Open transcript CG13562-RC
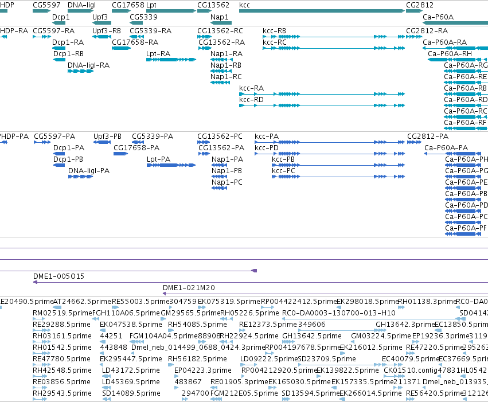 [x=220, y=31]
